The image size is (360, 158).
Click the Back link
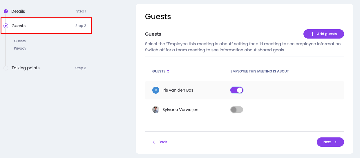pos(163,142)
